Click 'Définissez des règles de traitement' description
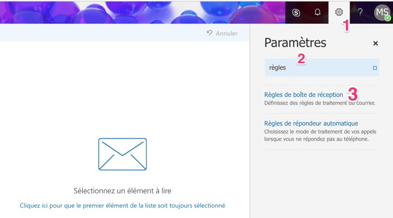 click(320, 103)
